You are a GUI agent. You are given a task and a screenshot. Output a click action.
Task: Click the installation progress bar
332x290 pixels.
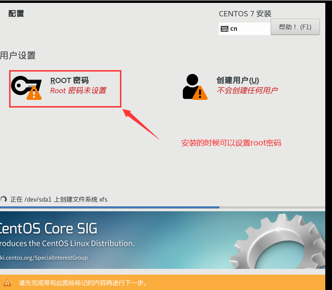tap(163, 207)
